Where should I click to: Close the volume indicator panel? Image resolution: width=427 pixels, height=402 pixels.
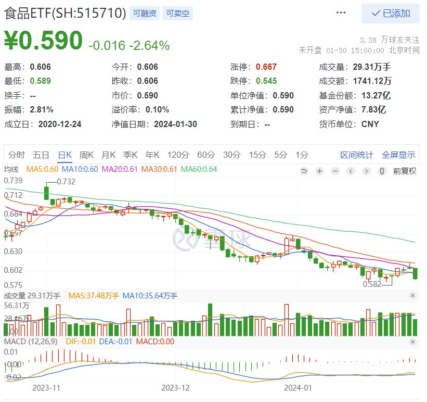pyautogui.click(x=413, y=295)
